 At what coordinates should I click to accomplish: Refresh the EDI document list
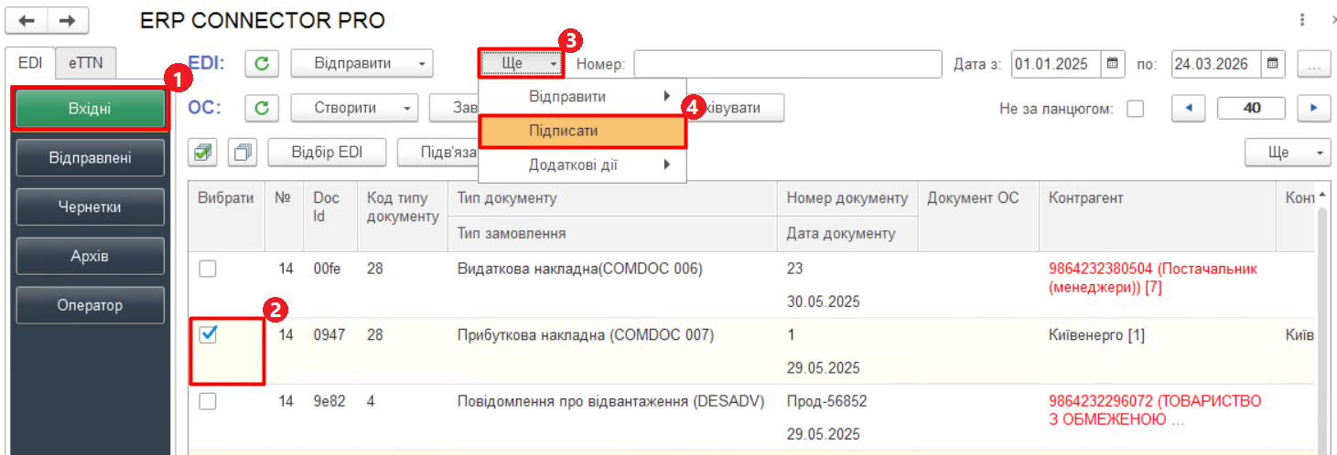(x=262, y=64)
